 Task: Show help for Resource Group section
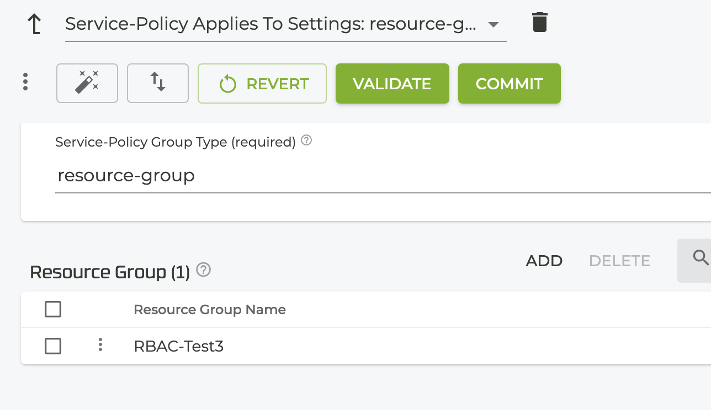pyautogui.click(x=204, y=270)
